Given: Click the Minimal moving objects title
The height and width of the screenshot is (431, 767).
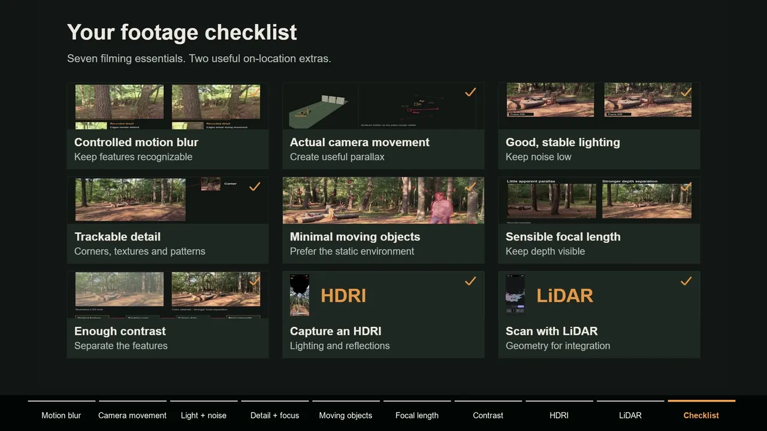Looking at the screenshot, I should 355,237.
